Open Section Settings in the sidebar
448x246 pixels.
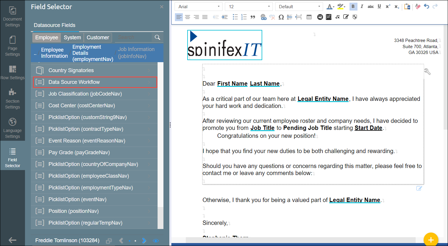[12, 98]
